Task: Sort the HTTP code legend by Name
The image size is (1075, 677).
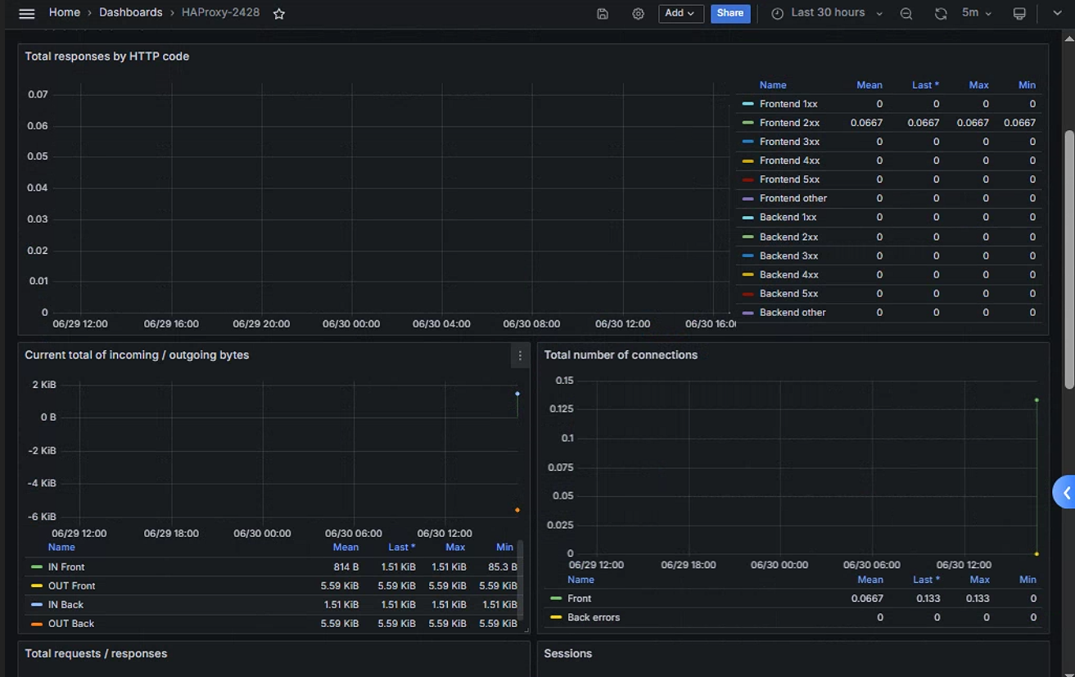Action: click(773, 85)
